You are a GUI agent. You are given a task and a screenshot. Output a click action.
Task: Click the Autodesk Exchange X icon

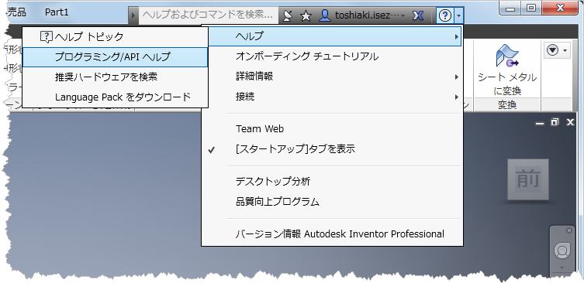coord(418,15)
